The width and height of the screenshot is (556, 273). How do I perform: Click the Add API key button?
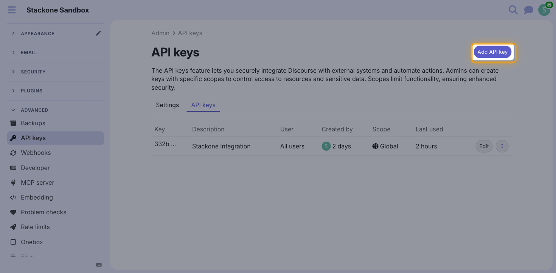492,52
